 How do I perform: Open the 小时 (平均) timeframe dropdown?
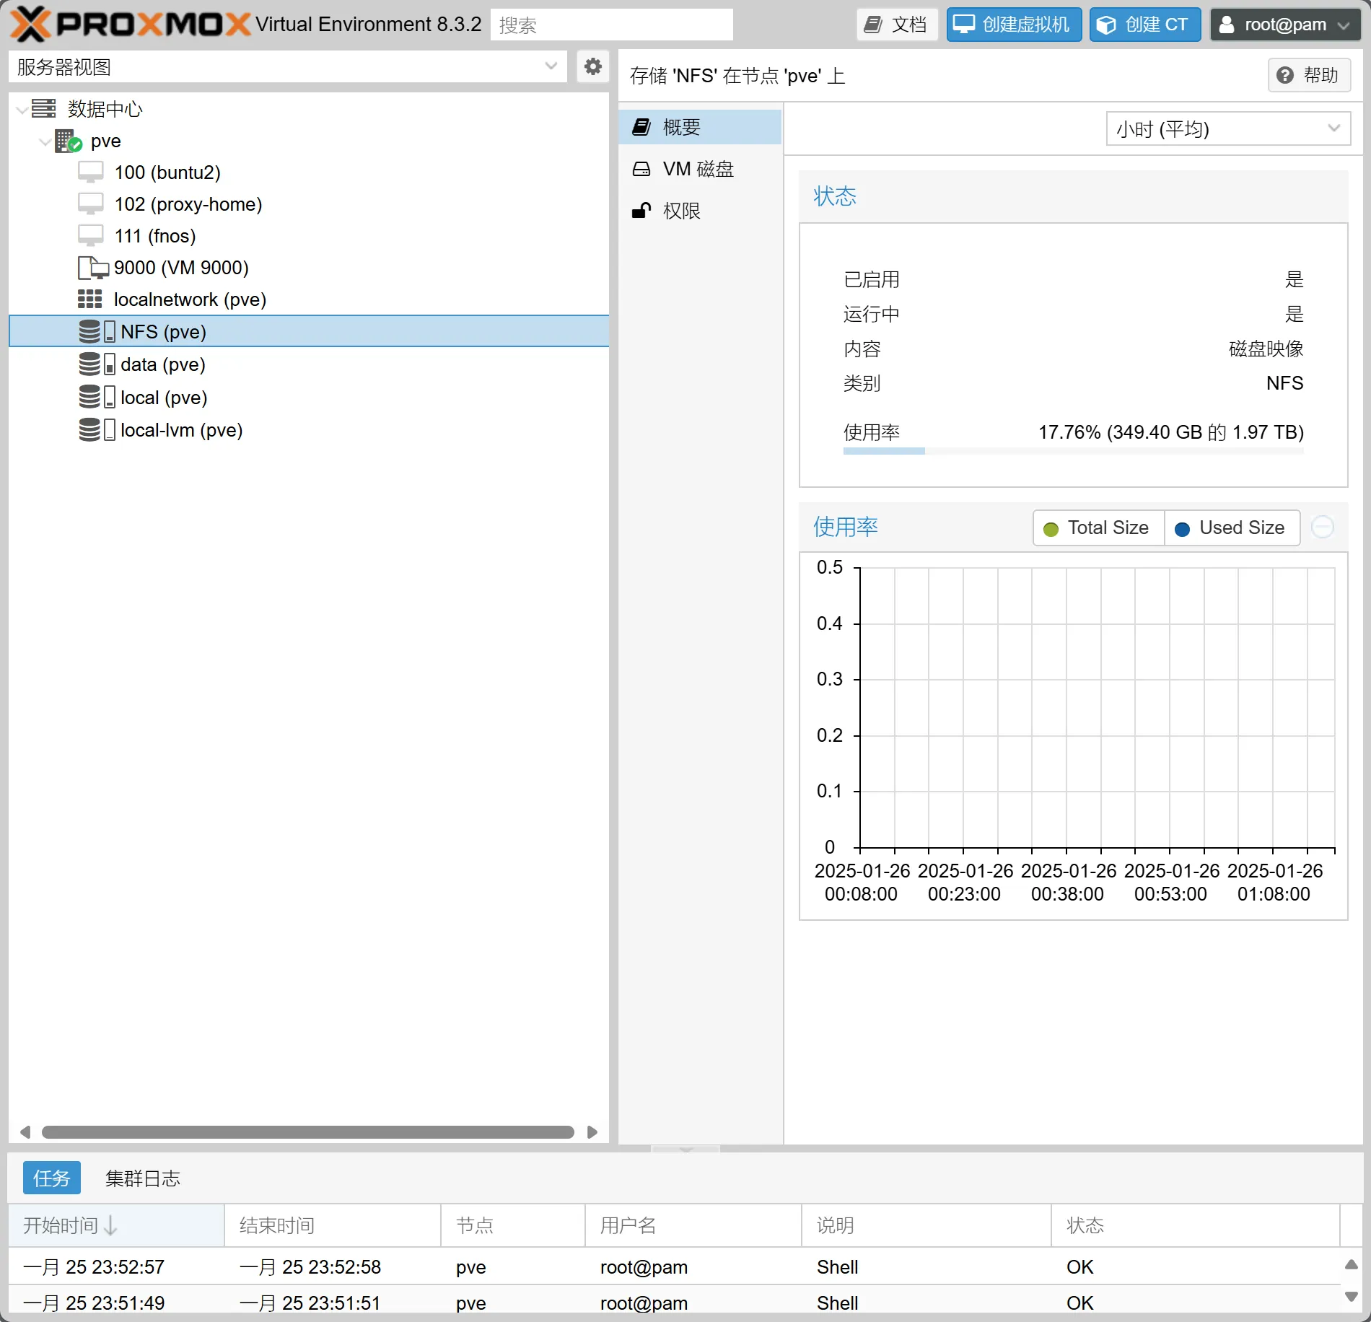[1227, 129]
